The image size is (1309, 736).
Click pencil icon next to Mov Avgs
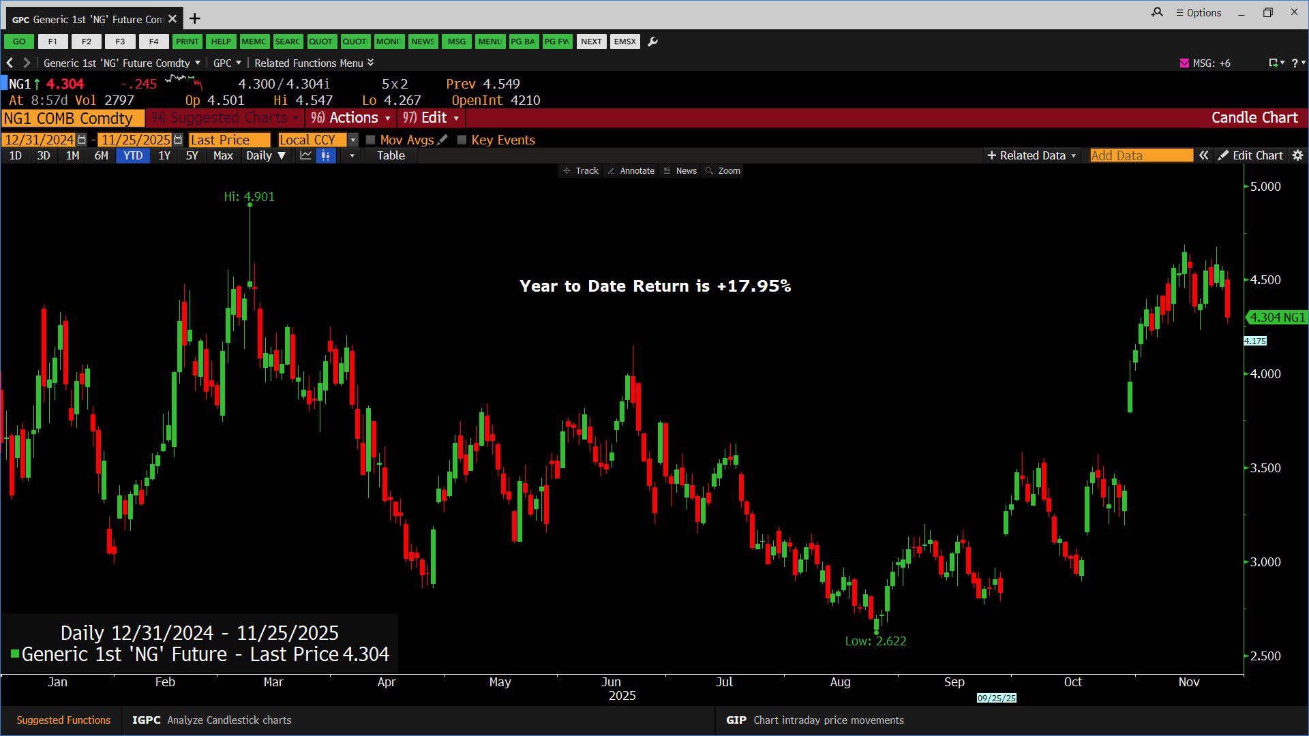pos(442,140)
